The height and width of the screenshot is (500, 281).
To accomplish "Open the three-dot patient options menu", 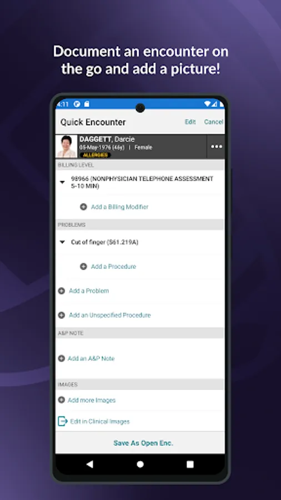I will click(217, 147).
